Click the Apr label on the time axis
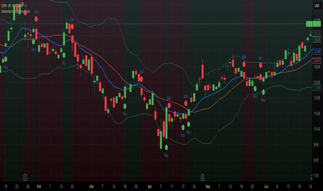Viewport: 323px width, 191px height. click(x=150, y=187)
